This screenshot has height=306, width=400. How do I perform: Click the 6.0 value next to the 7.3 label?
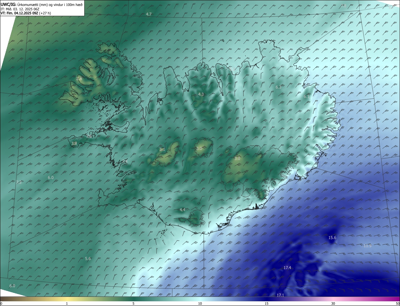point(51,178)
